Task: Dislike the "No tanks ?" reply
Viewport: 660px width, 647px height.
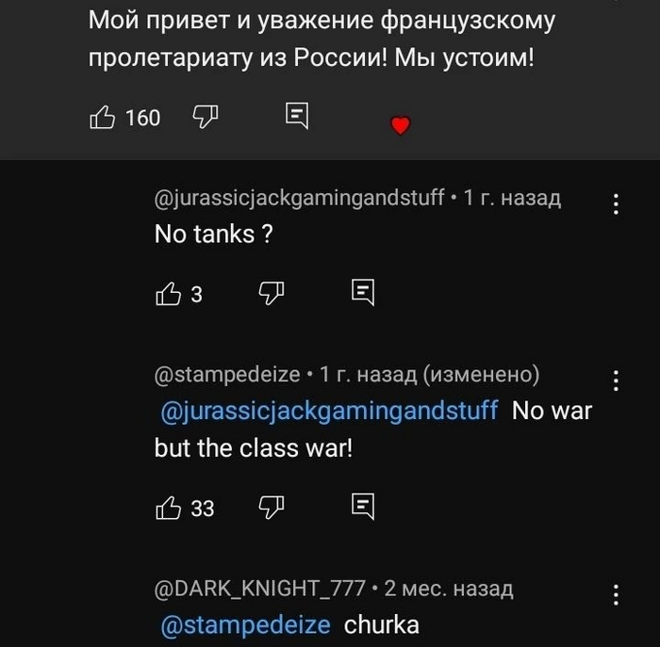Action: pyautogui.click(x=271, y=294)
